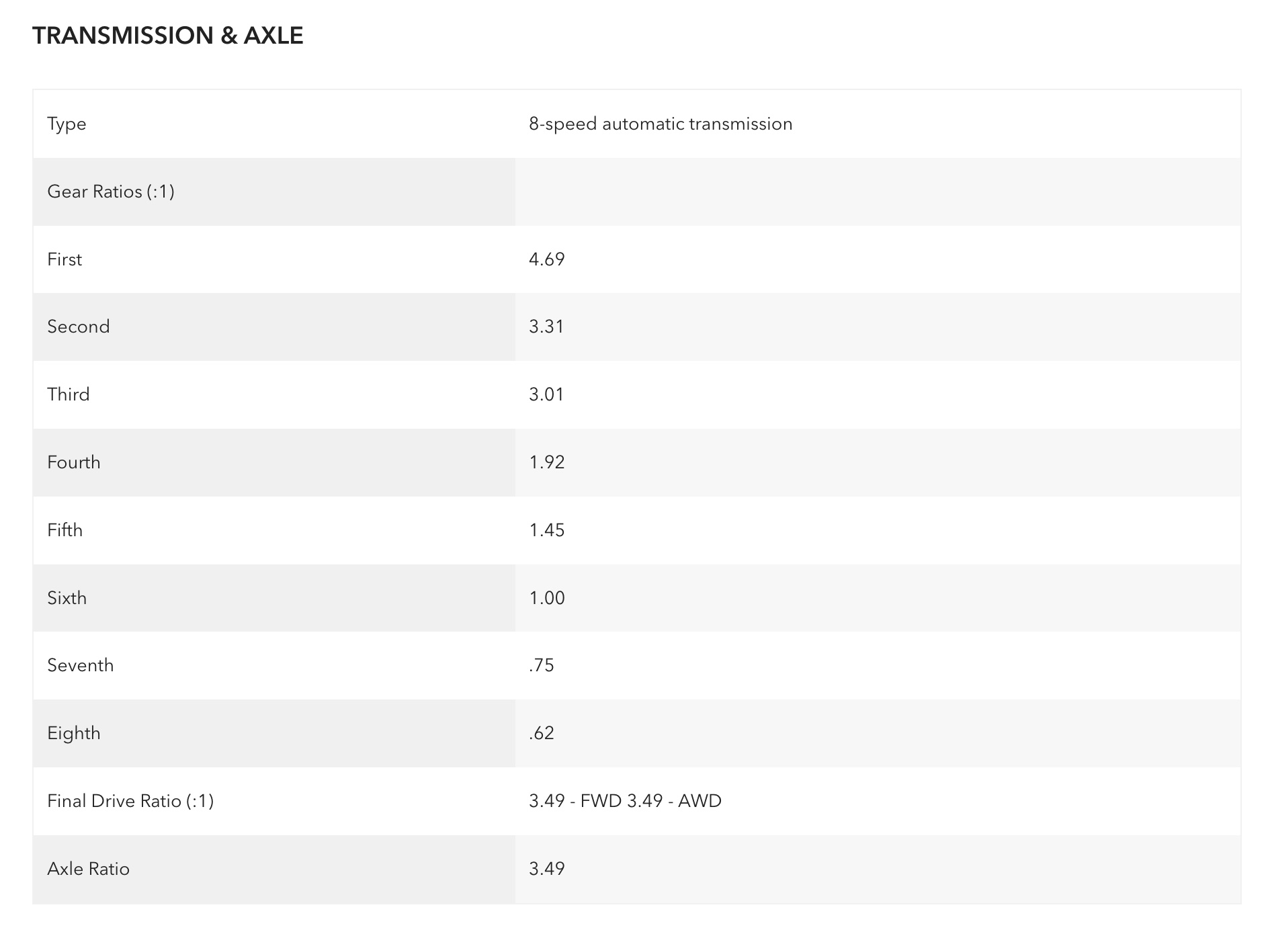Select the Axle Ratio row label
The height and width of the screenshot is (934, 1270).
(x=89, y=869)
